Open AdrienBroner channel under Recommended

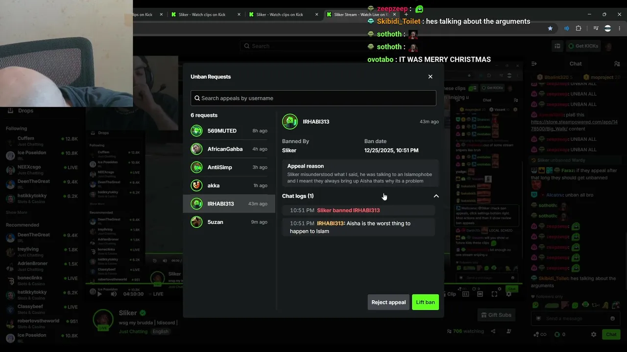pyautogui.click(x=43, y=266)
